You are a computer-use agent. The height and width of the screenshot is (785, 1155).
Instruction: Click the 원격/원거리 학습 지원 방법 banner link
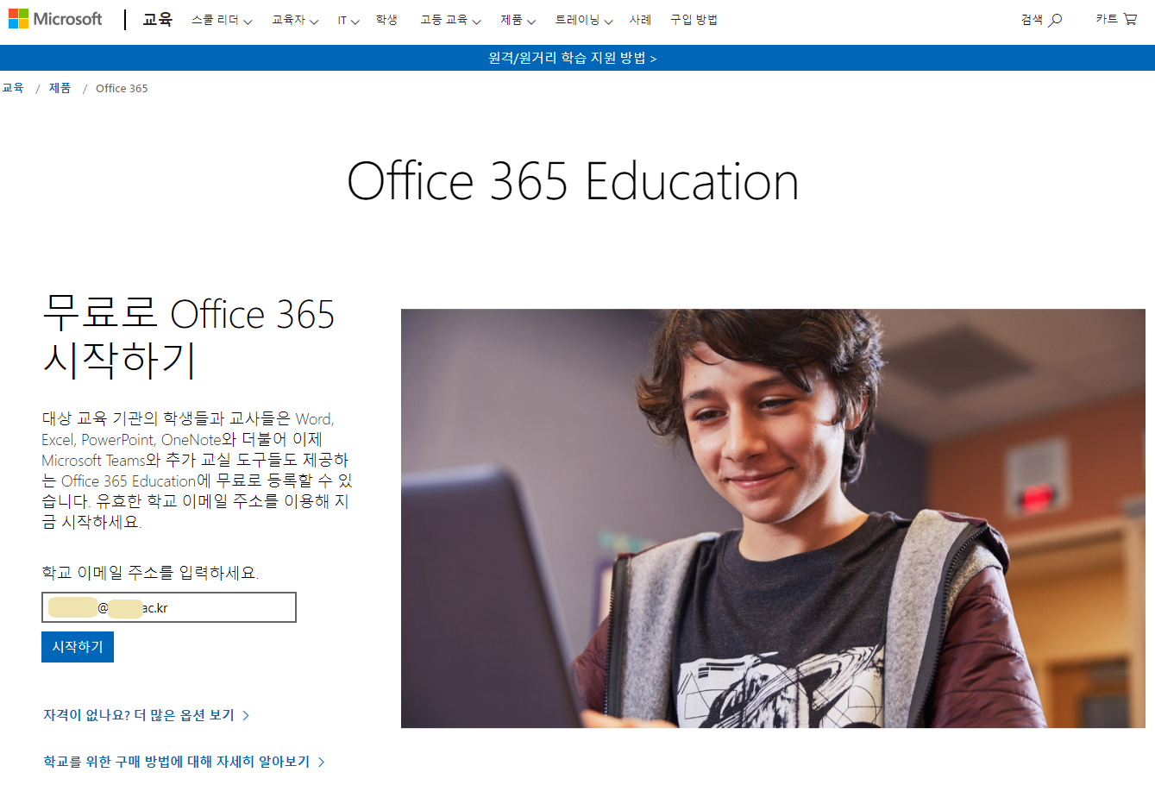click(x=572, y=58)
